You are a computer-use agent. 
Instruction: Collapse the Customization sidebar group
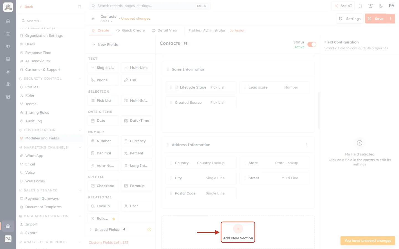pos(80,130)
